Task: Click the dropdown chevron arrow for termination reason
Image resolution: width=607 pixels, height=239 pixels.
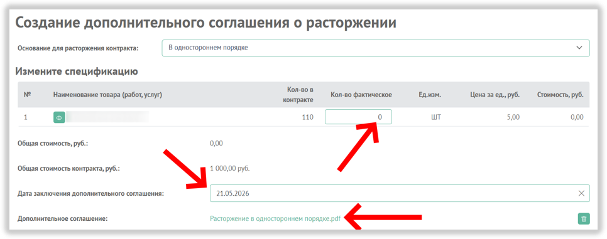Action: coord(579,48)
